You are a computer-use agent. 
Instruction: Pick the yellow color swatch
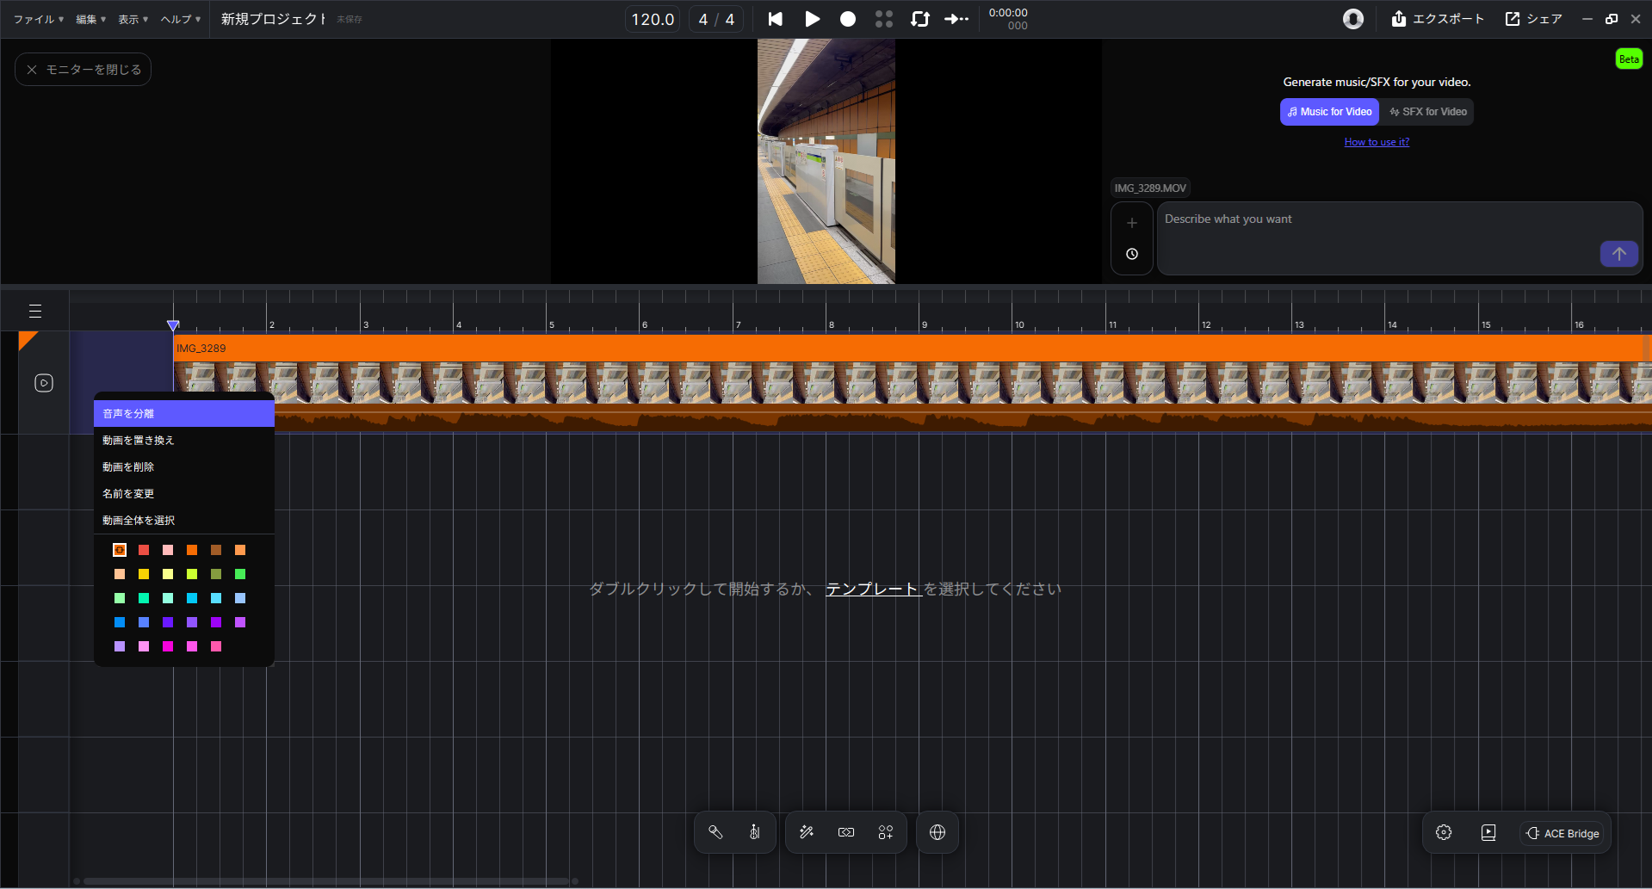(144, 574)
